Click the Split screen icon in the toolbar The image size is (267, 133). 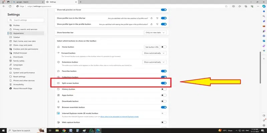tap(233, 6)
